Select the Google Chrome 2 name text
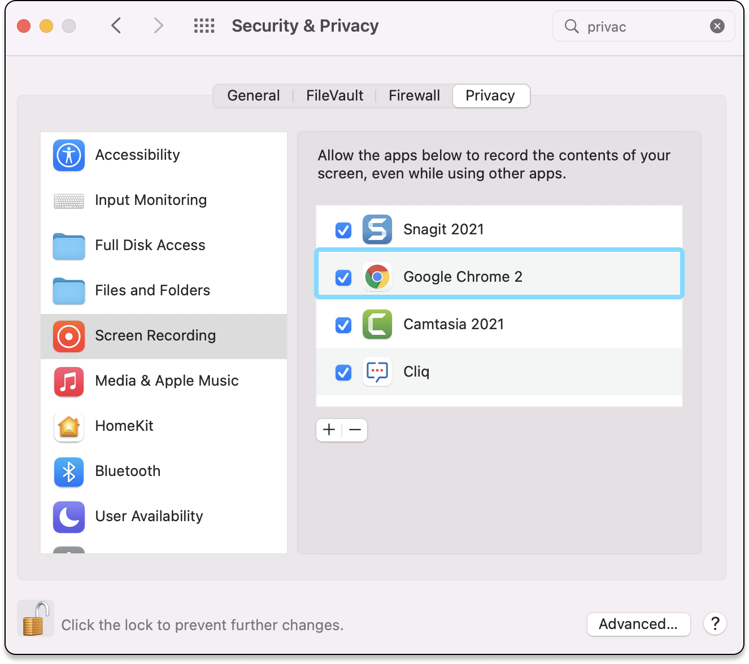749x664 pixels. click(x=463, y=277)
